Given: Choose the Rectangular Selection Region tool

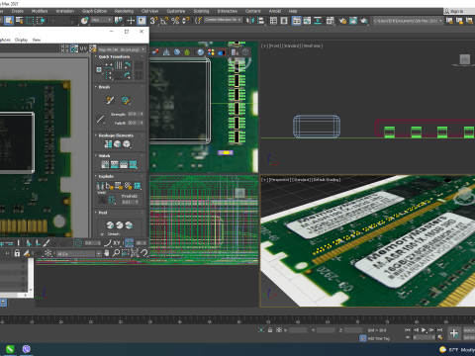Looking at the screenshot, I should pyautogui.click(x=30, y=21).
